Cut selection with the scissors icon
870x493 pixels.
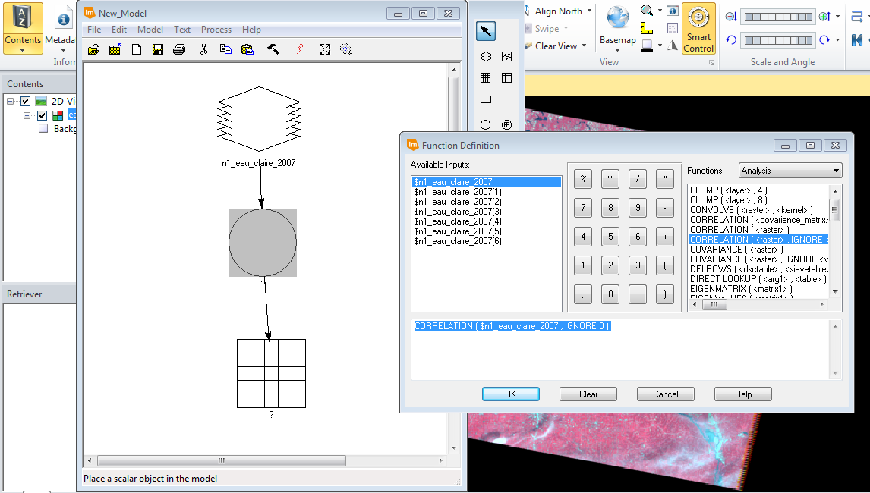point(203,49)
